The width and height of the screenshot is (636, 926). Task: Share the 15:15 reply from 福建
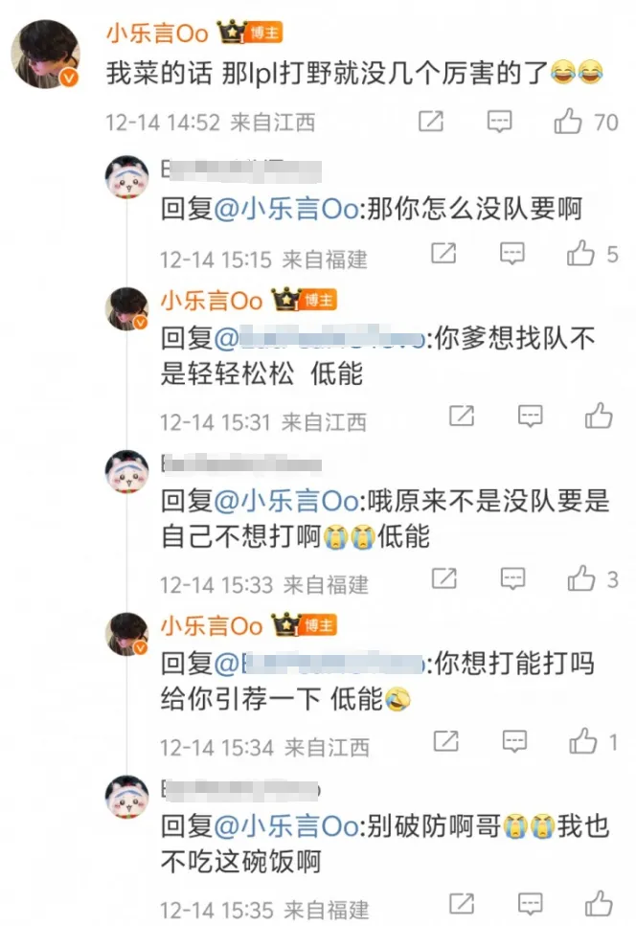point(443,254)
